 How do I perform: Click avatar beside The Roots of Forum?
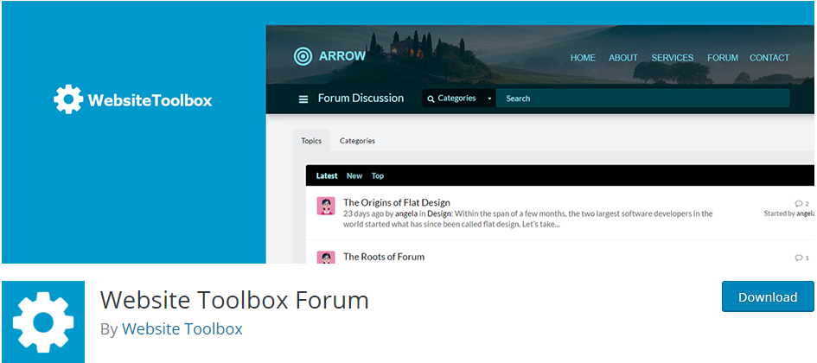point(326,257)
